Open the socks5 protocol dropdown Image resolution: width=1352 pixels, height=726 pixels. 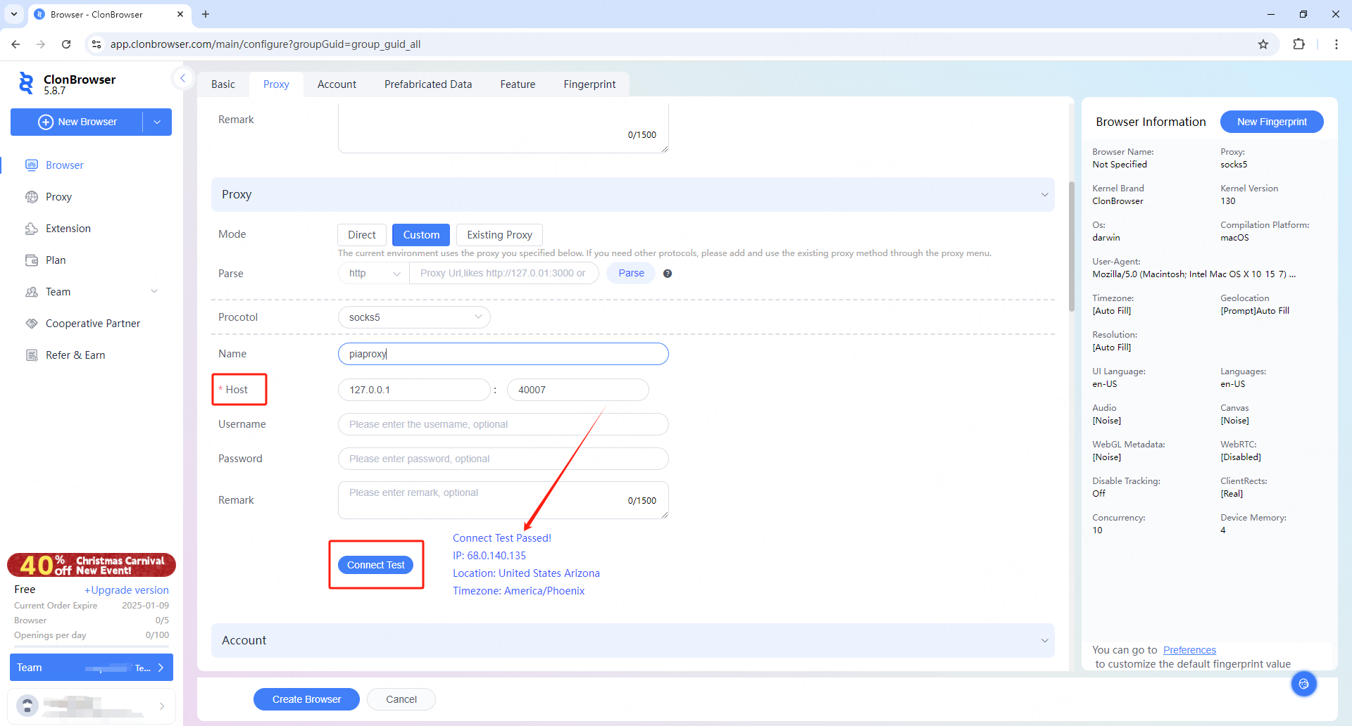tap(414, 317)
